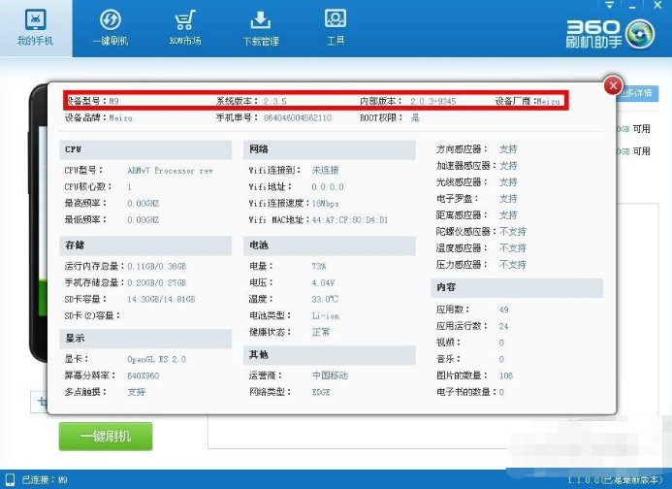Click the 内部版本 value 2.0.3-9345
Image resolution: width=672 pixels, height=489 pixels.
(432, 101)
